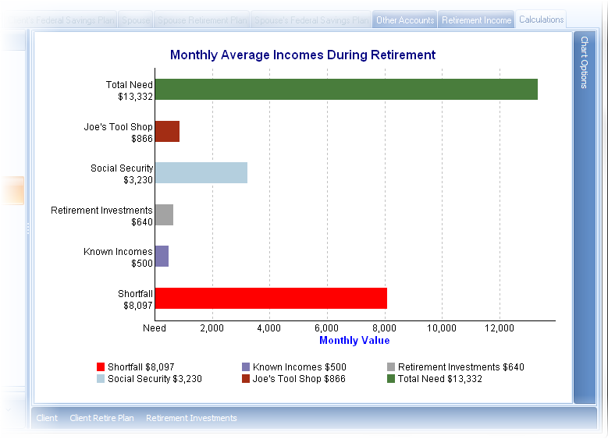This screenshot has width=608, height=439.
Task: Open the bottom Client Retire Plan tab
Action: pyautogui.click(x=101, y=418)
